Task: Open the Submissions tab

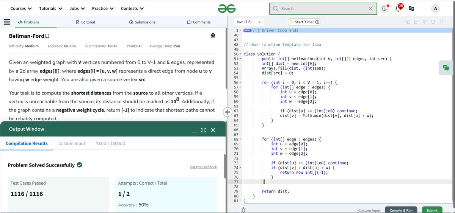Action: [142, 22]
